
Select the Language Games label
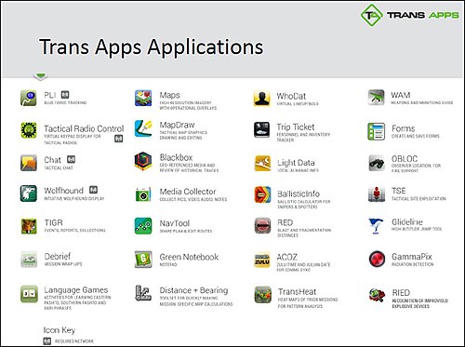(x=76, y=290)
